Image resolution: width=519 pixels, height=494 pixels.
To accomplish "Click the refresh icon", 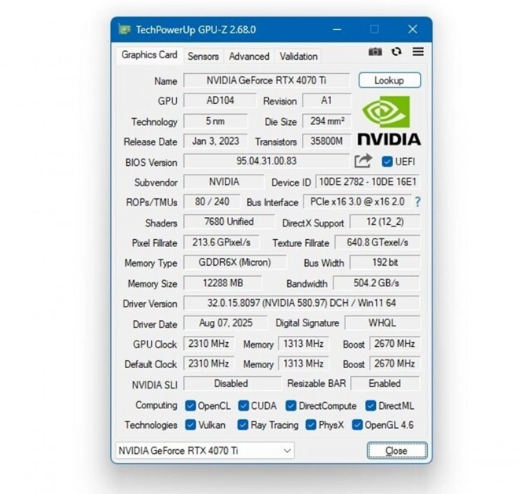I will (x=396, y=52).
